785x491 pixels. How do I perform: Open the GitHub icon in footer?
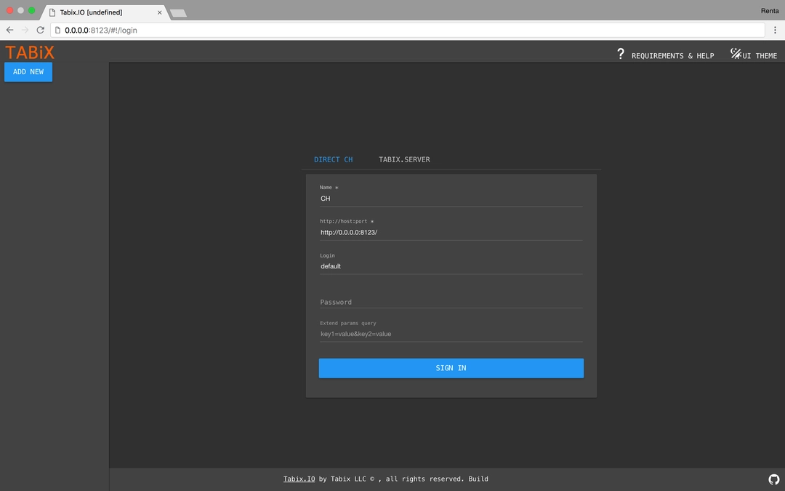(773, 479)
